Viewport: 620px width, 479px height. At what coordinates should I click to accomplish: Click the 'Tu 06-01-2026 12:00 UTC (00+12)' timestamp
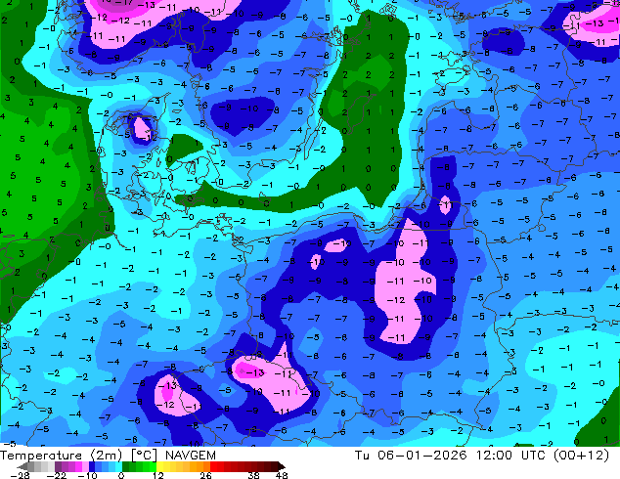click(x=481, y=456)
